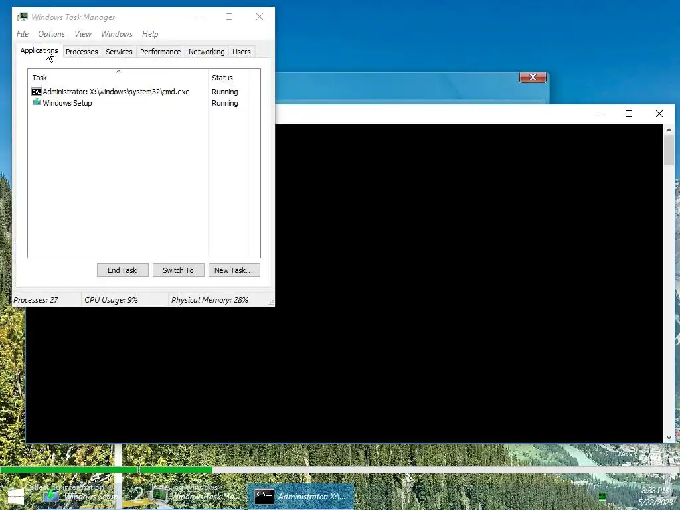This screenshot has height=510, width=680.
Task: Click the Switch To button
Action: tap(178, 270)
